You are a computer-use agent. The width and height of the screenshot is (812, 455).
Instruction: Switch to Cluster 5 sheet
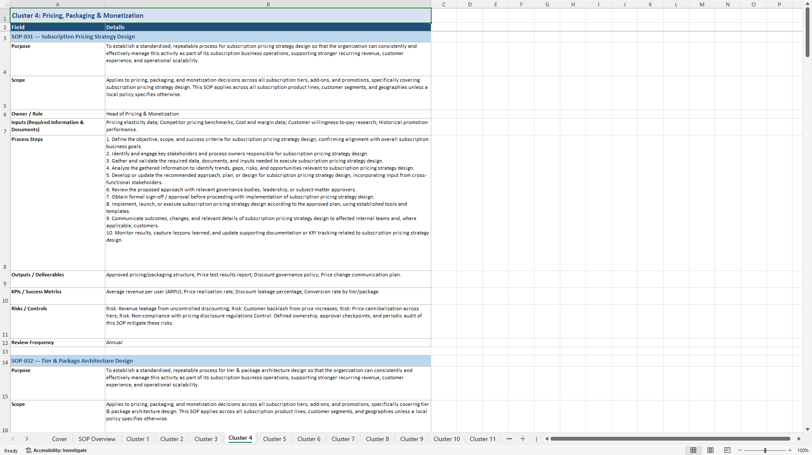point(275,439)
